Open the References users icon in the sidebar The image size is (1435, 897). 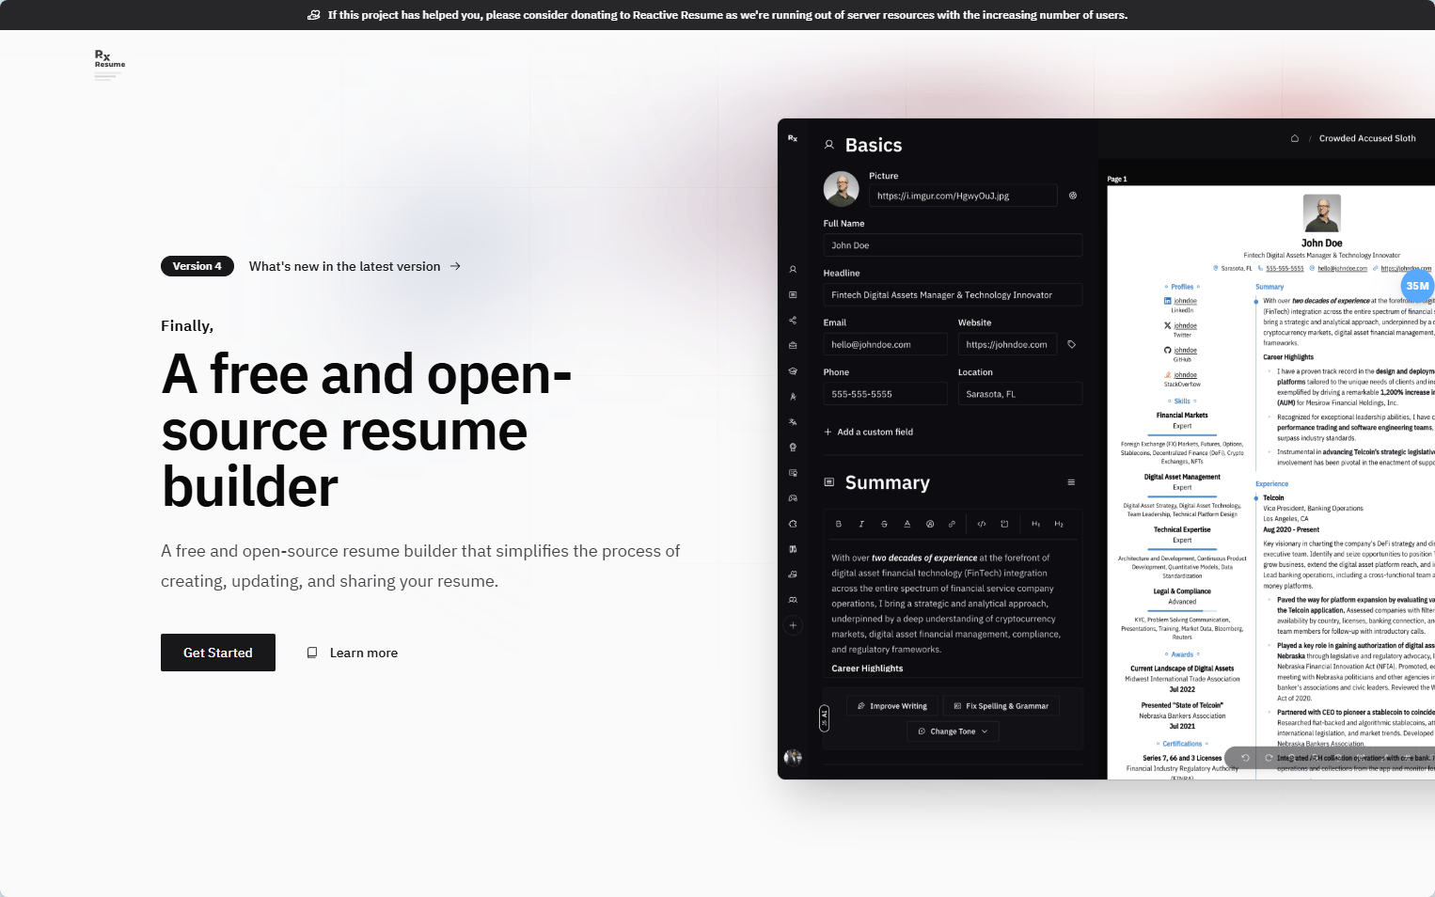[x=793, y=599]
